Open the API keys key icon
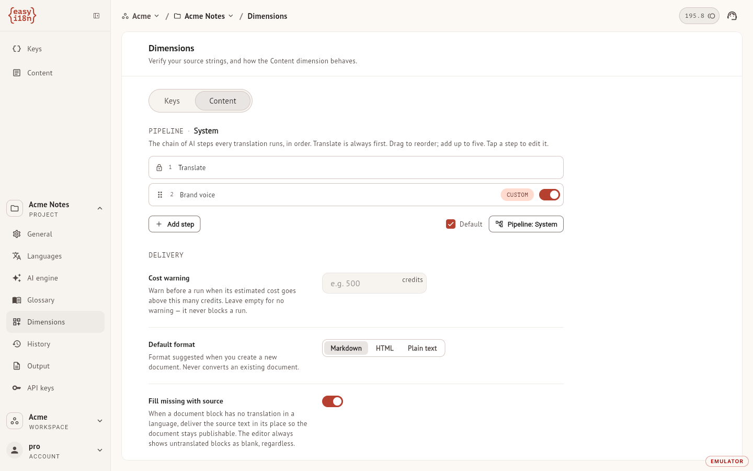This screenshot has height=471, width=753. [17, 388]
